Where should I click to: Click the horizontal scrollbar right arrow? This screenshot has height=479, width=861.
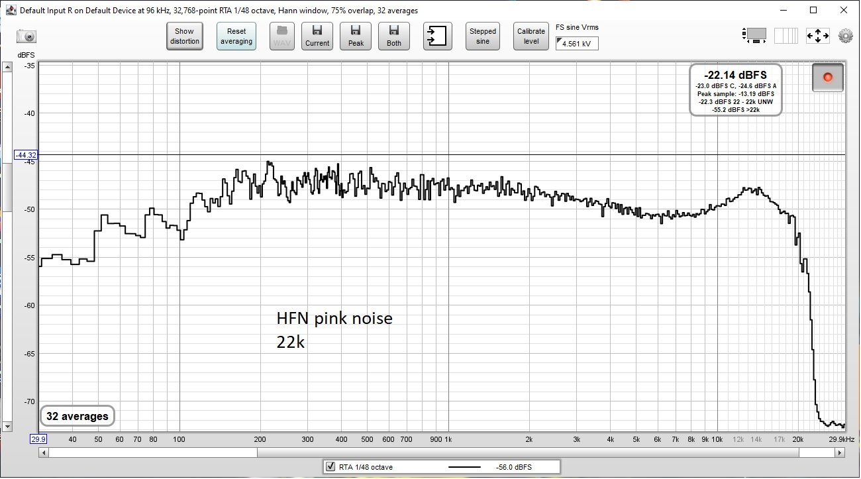pyautogui.click(x=840, y=452)
